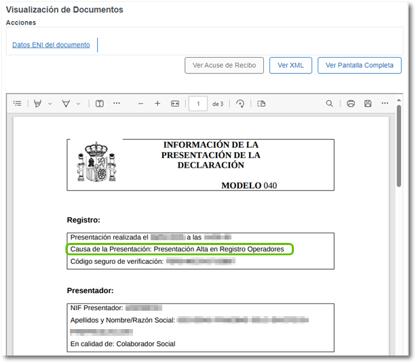
Task: Click the add text icon in the PDF toolbar
Action: [100, 104]
